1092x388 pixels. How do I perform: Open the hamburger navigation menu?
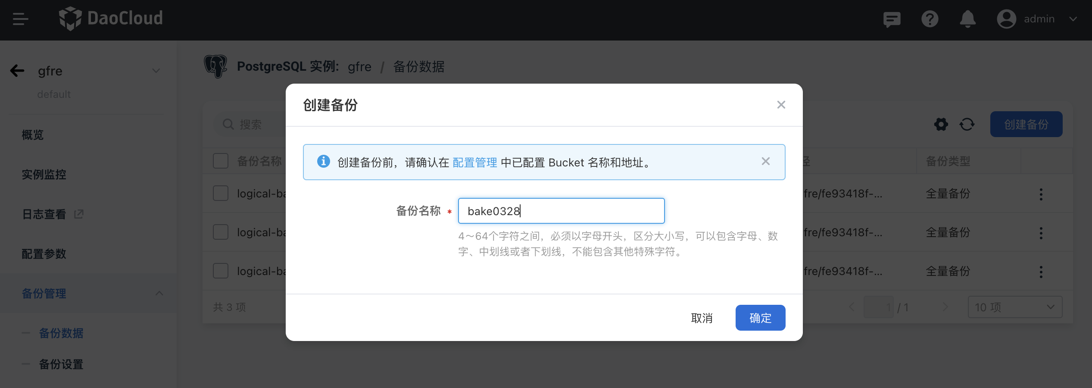coord(20,19)
